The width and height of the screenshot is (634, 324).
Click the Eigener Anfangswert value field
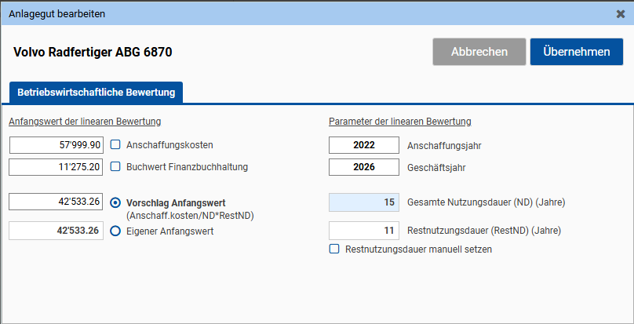56,231
